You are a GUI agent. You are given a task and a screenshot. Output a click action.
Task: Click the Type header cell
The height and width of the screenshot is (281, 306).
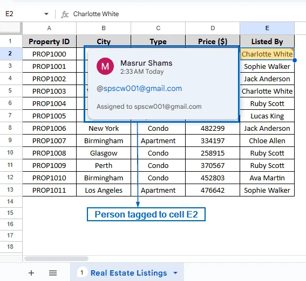tap(158, 41)
